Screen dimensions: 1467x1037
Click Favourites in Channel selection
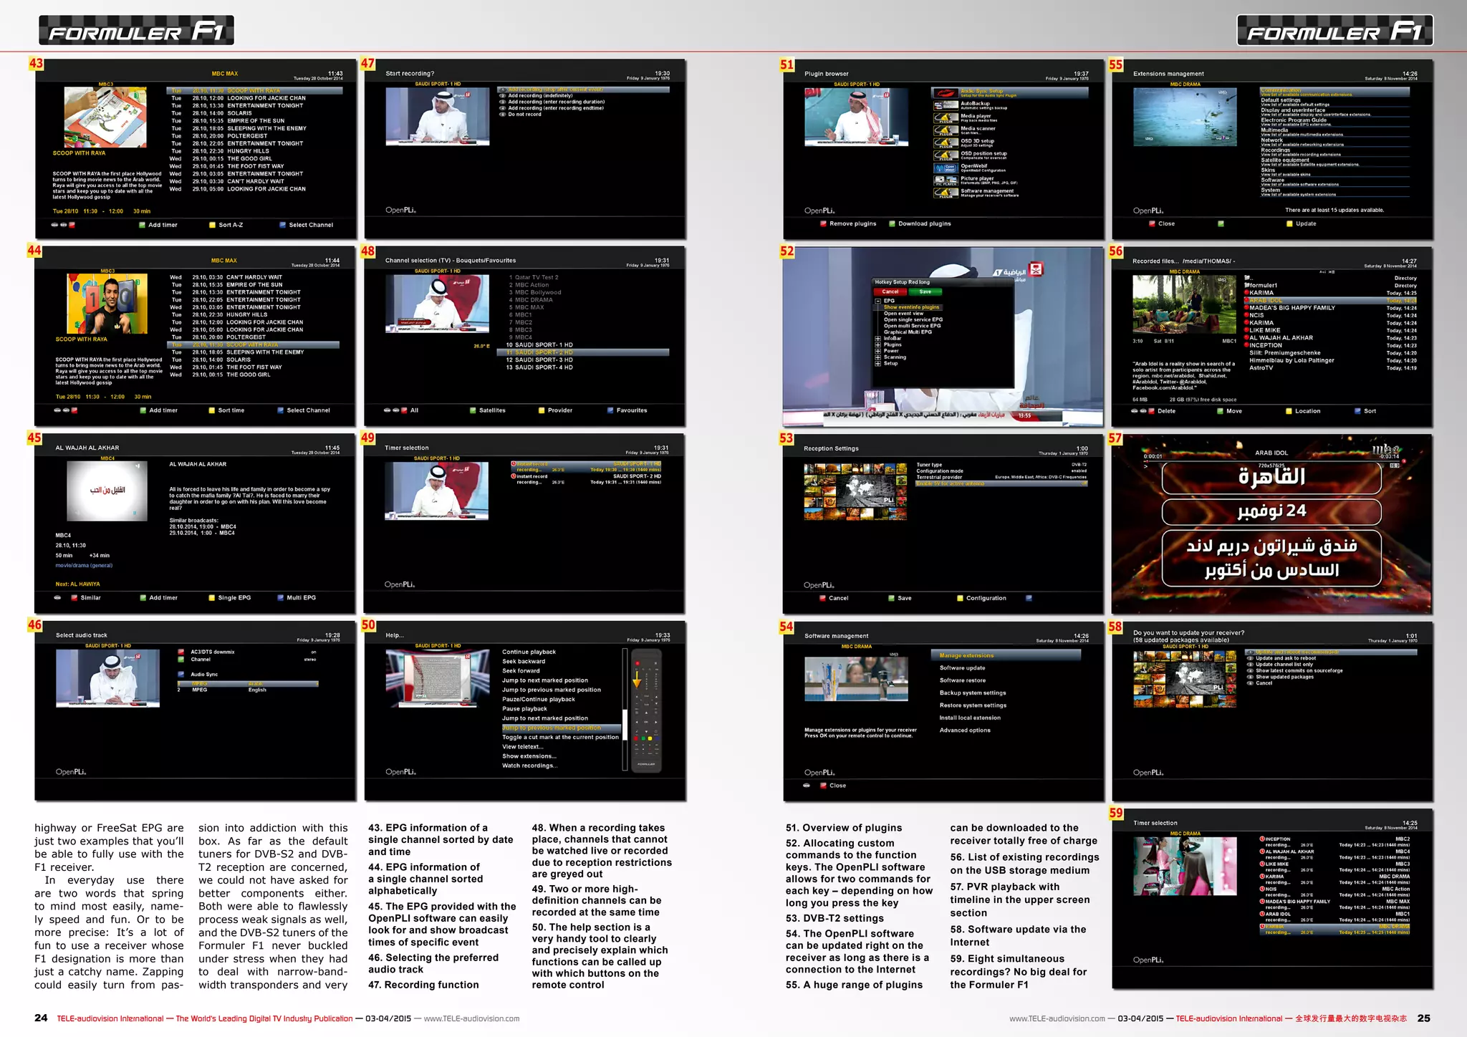[x=627, y=410]
